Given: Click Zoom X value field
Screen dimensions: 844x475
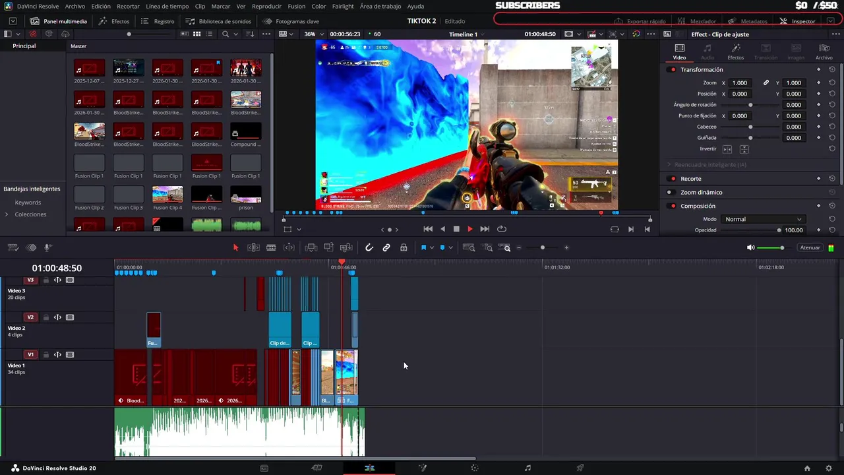Looking at the screenshot, I should 740,83.
